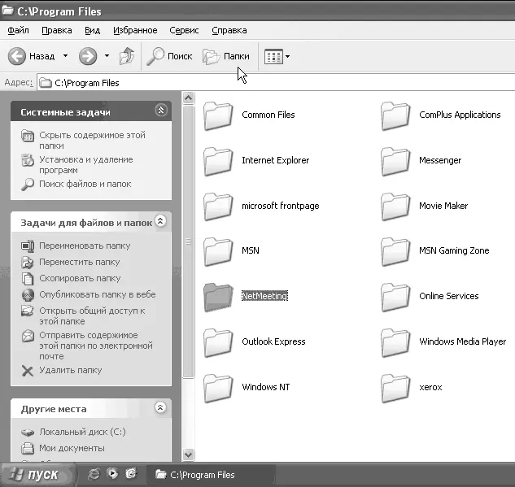The width and height of the screenshot is (515, 487).
Task: Go back with the Назад button
Action: pos(31,56)
